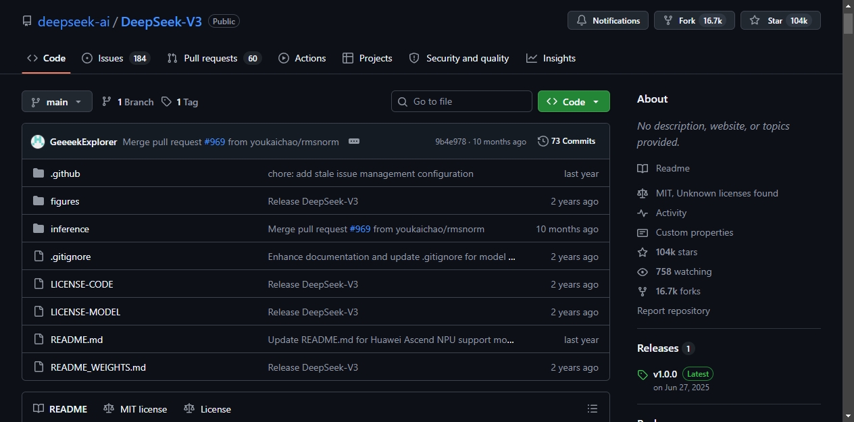Open the LICENSE-CODE file
Image resolution: width=854 pixels, height=422 pixels.
pos(82,284)
